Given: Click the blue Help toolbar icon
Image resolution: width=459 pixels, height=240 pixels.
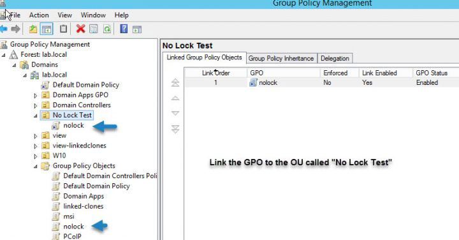Looking at the screenshot, I should tap(124, 29).
